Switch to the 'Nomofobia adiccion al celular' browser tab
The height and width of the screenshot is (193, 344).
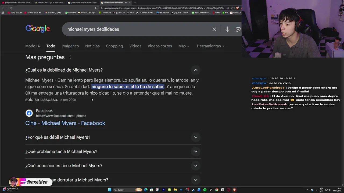pos(16,3)
